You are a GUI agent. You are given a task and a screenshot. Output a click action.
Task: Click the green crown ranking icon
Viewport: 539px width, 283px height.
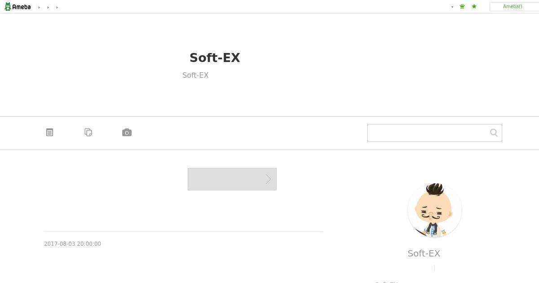(x=462, y=6)
